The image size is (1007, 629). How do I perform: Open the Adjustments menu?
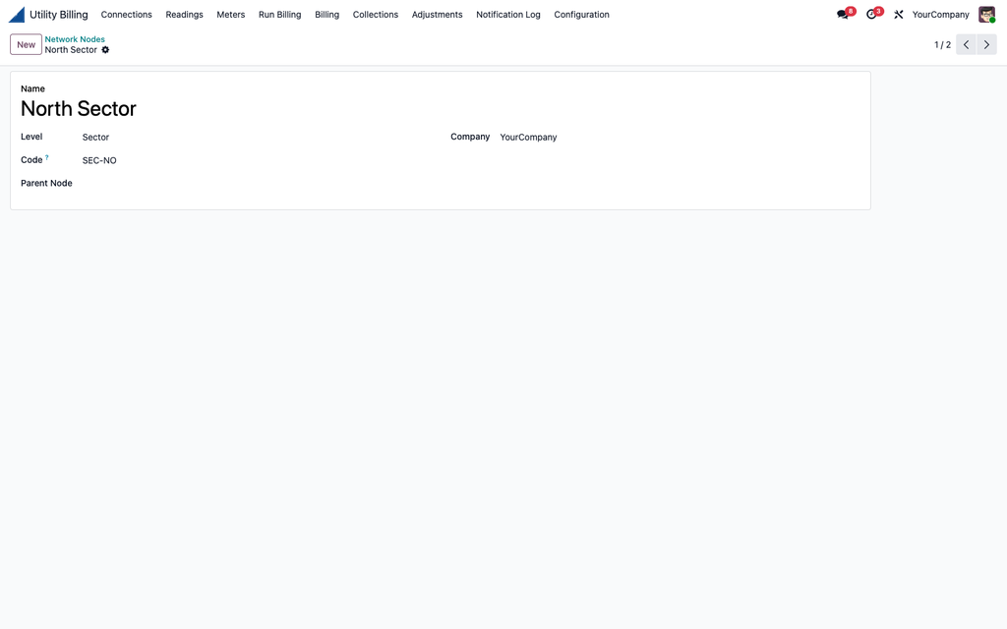(438, 14)
